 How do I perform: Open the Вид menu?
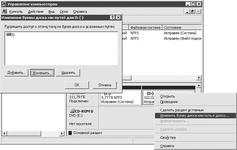(x=51, y=12)
